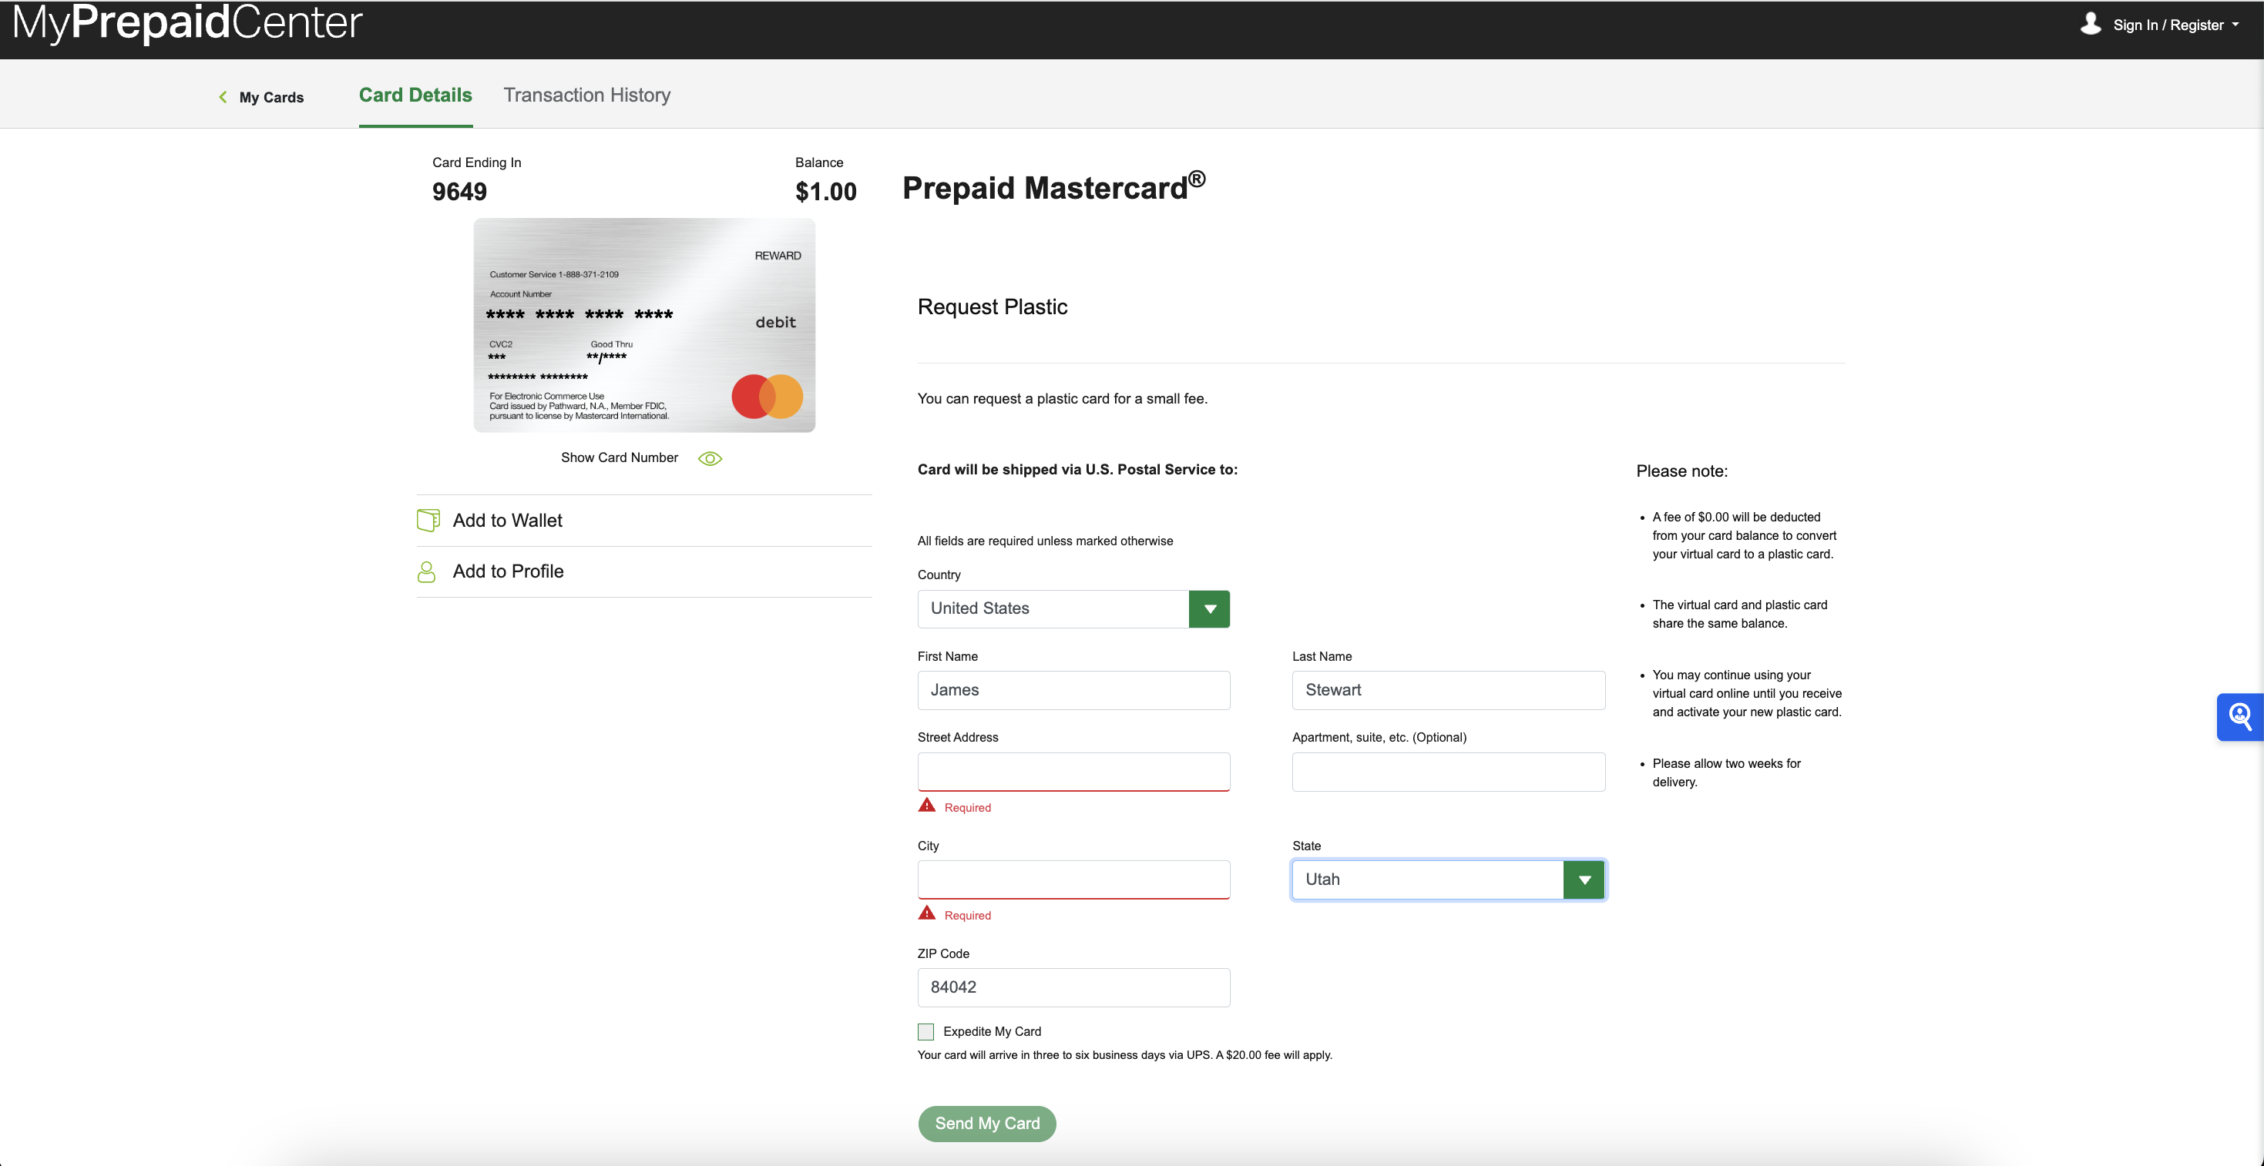Select the Add to Wallet icon

coord(428,519)
